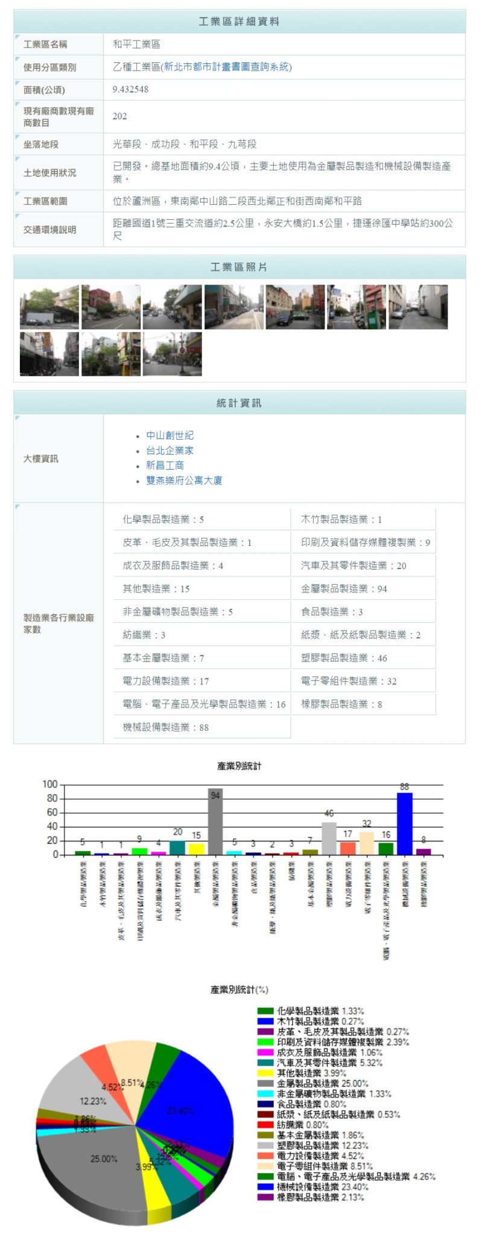Screen dimensions: 479x1237
Task: Open the first photo in the top row
Action: [49, 307]
